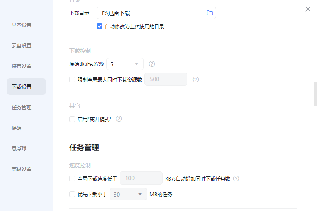Click the 下载目录 label
Screen dimensions: 317x211
79,13
